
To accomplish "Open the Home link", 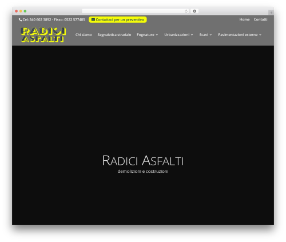I will (x=244, y=19).
